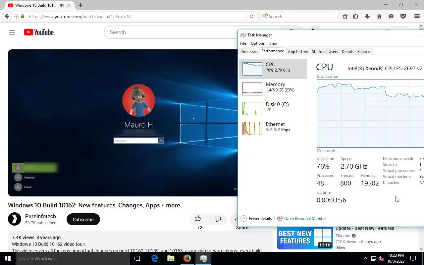424x265 pixels.
Task: Open the volume tray icon
Action: [381, 258]
